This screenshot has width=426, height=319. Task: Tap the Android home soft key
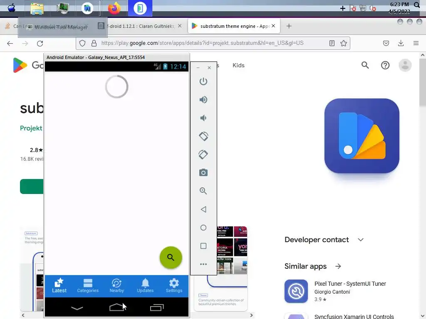click(x=116, y=307)
